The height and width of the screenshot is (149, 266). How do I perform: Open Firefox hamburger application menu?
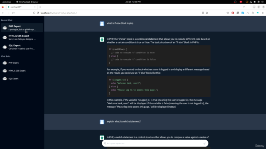(x=263, y=13)
